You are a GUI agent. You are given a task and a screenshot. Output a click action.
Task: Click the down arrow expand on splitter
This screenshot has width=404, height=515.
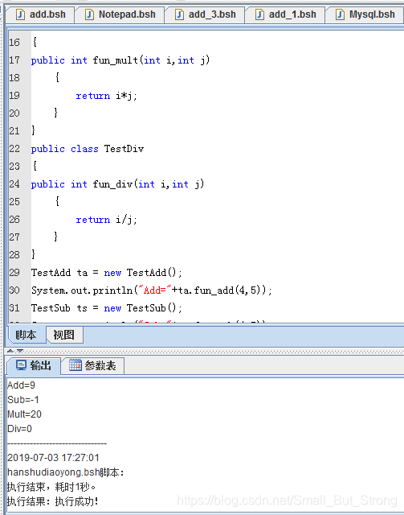tap(20, 351)
